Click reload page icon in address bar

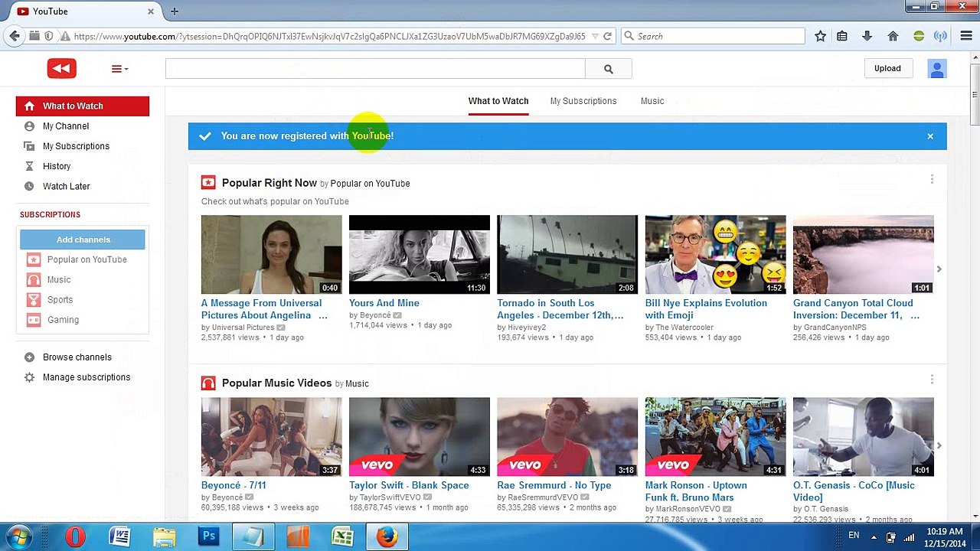(x=607, y=36)
